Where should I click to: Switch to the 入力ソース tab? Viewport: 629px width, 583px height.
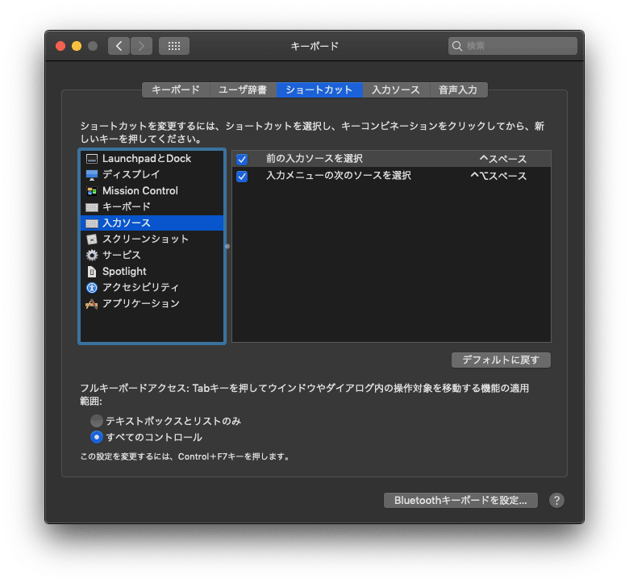coord(396,90)
